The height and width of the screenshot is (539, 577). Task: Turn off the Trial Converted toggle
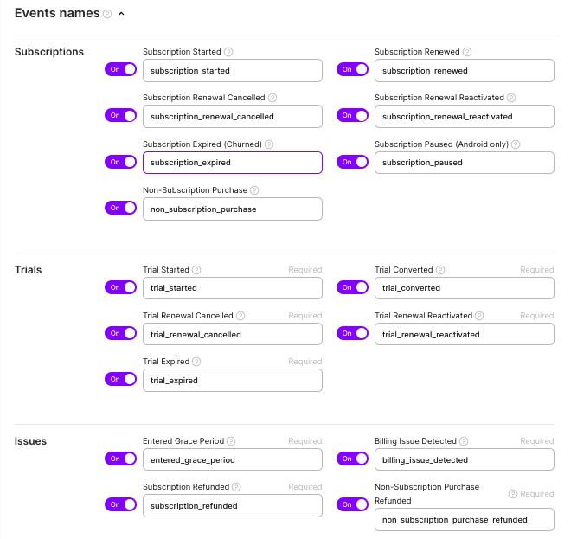(x=353, y=287)
